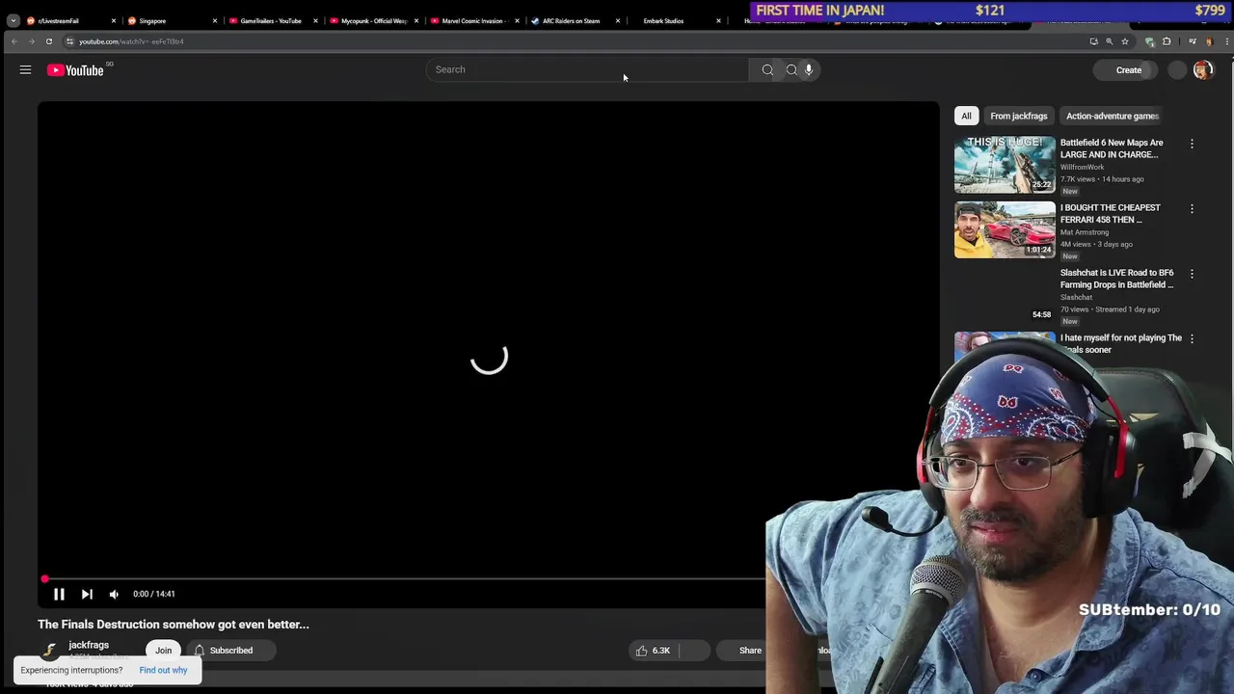
Task: Click the address bar URL
Action: [131, 41]
